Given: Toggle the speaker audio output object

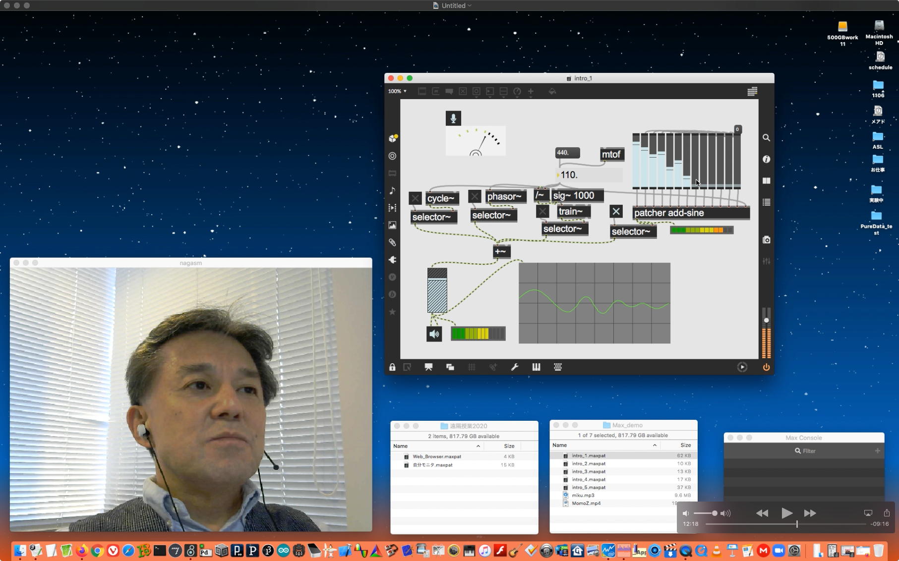Looking at the screenshot, I should (434, 334).
